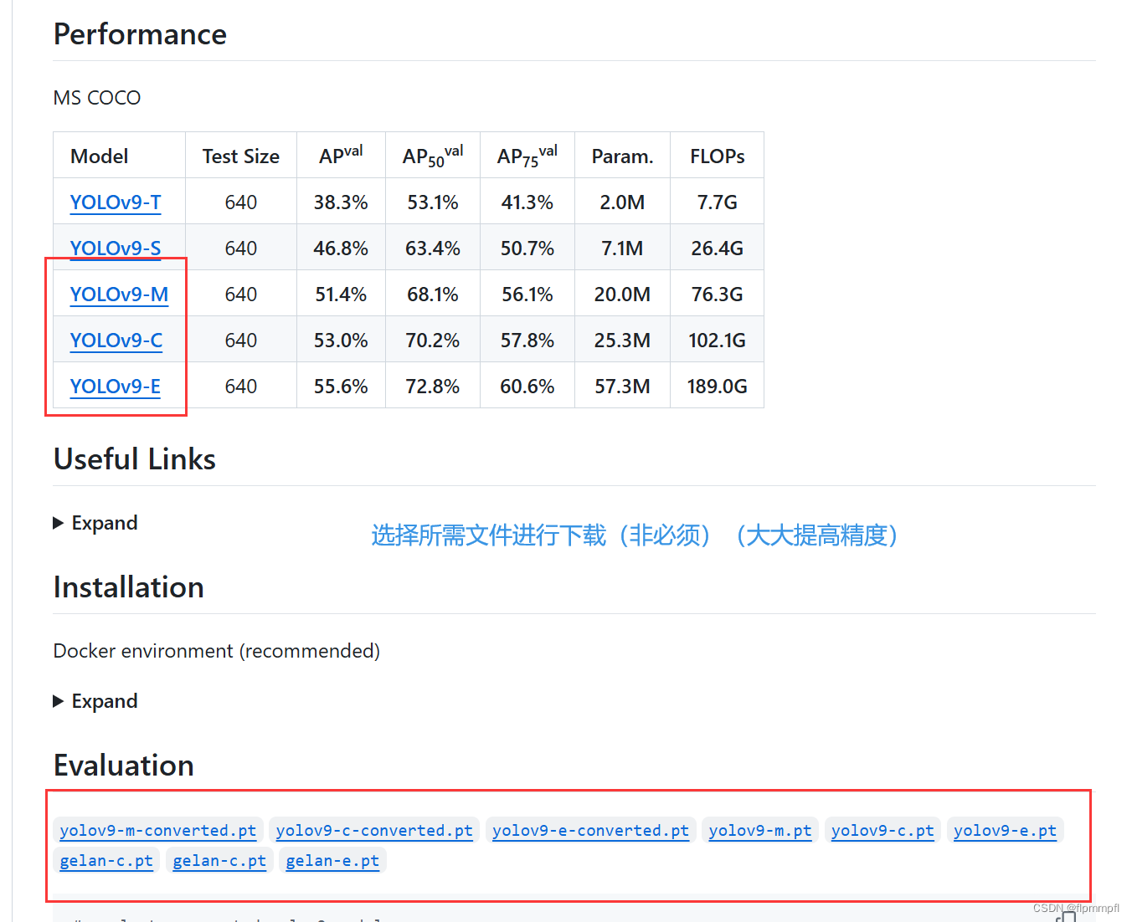This screenshot has height=922, width=1132.
Task: Select the 41.3% cell
Action: point(527,202)
